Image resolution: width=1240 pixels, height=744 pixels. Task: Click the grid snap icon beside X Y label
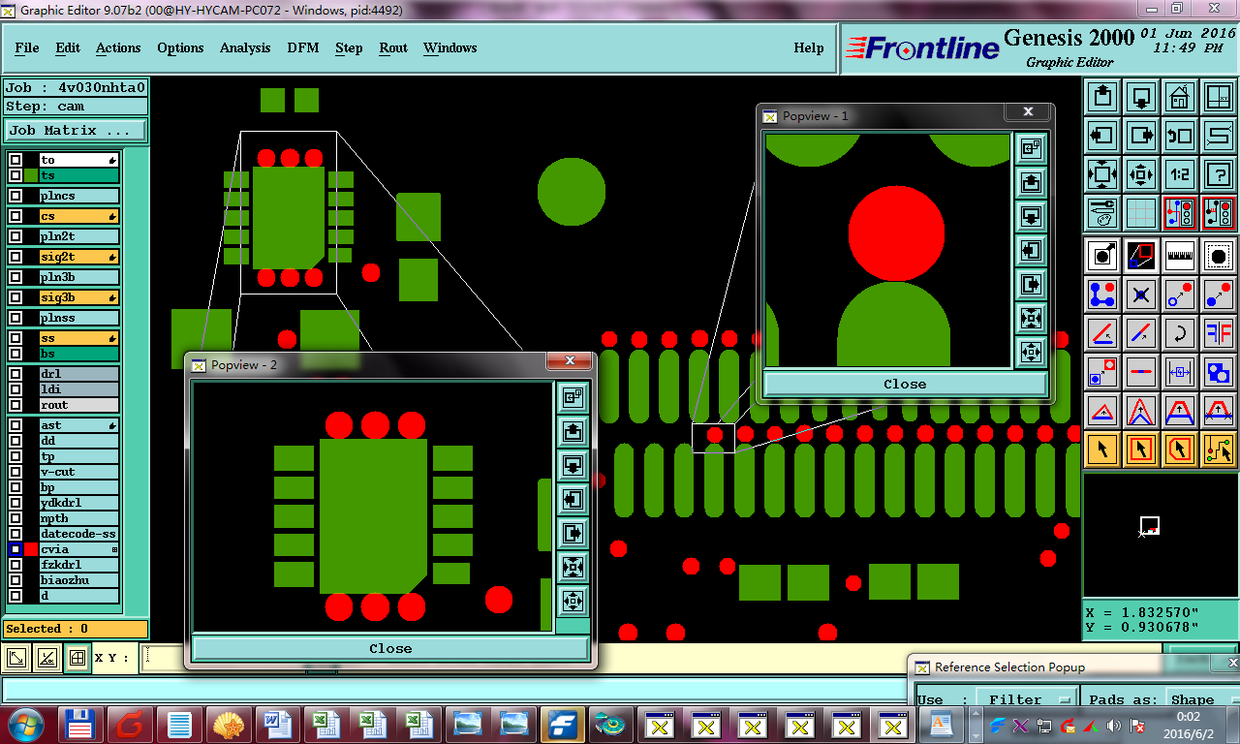point(77,658)
